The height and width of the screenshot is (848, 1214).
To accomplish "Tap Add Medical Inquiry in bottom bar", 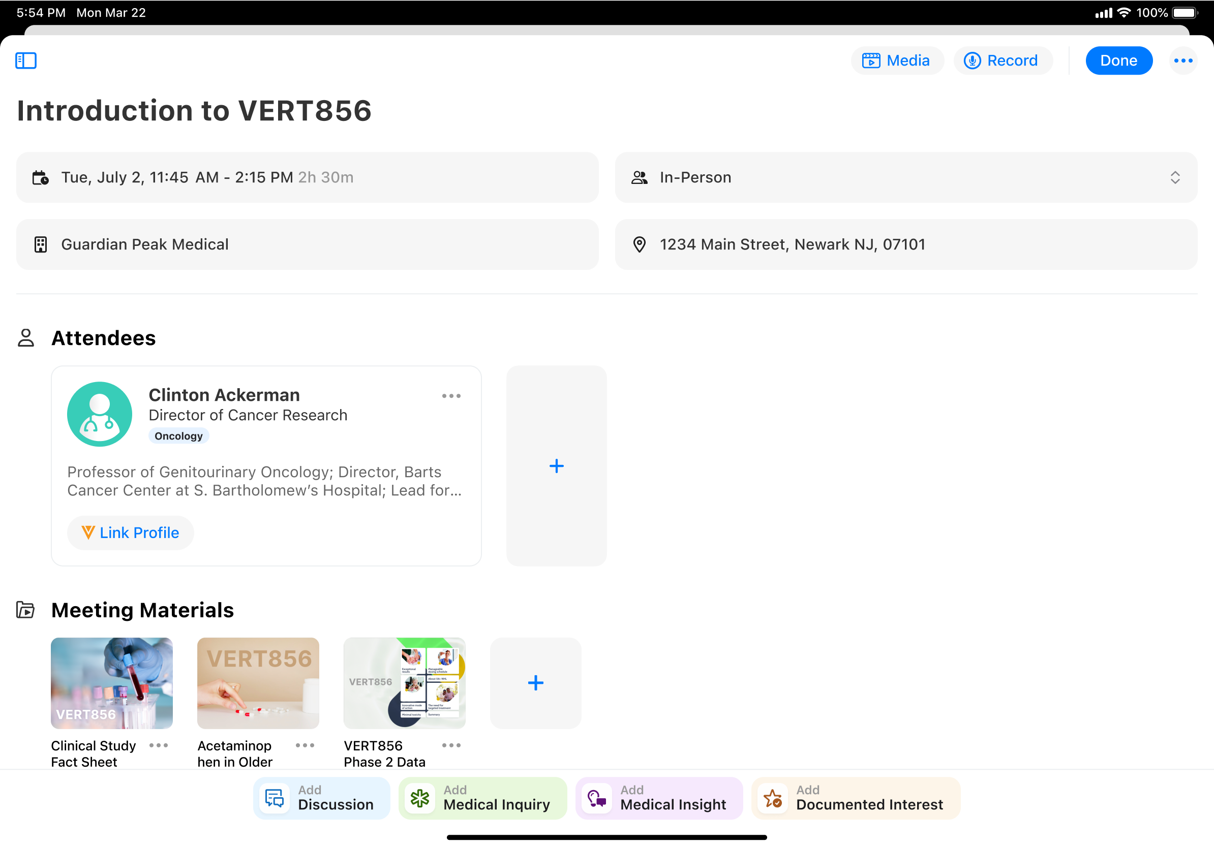I will coord(482,798).
